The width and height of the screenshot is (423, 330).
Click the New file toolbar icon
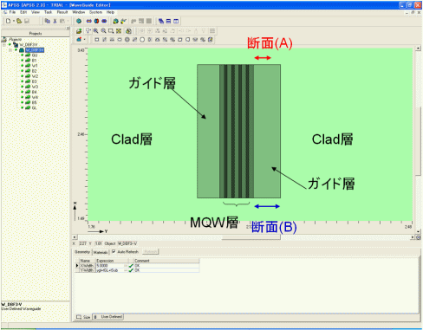pos(8,21)
